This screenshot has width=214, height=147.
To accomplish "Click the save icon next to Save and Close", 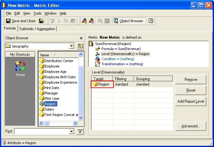I will click(x=41, y=21).
